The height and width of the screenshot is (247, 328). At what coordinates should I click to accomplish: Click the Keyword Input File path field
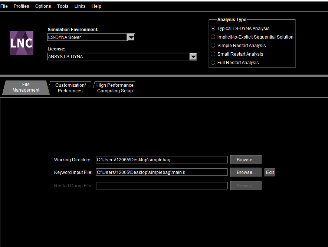pos(161,172)
